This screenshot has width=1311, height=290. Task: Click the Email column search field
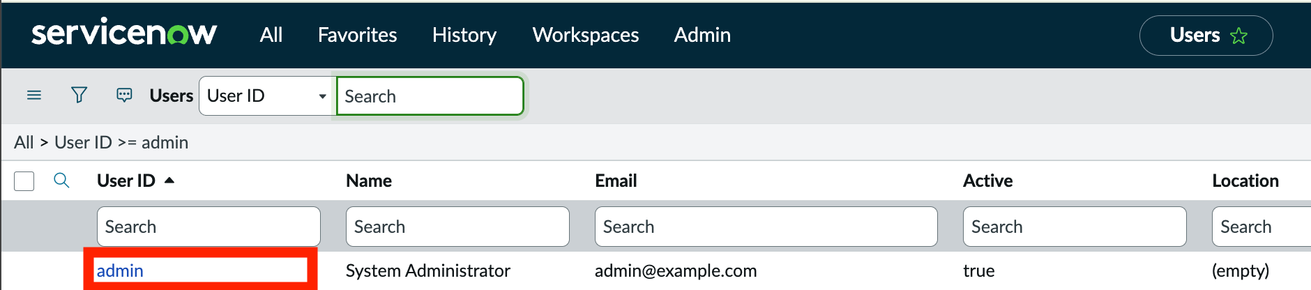coord(766,227)
